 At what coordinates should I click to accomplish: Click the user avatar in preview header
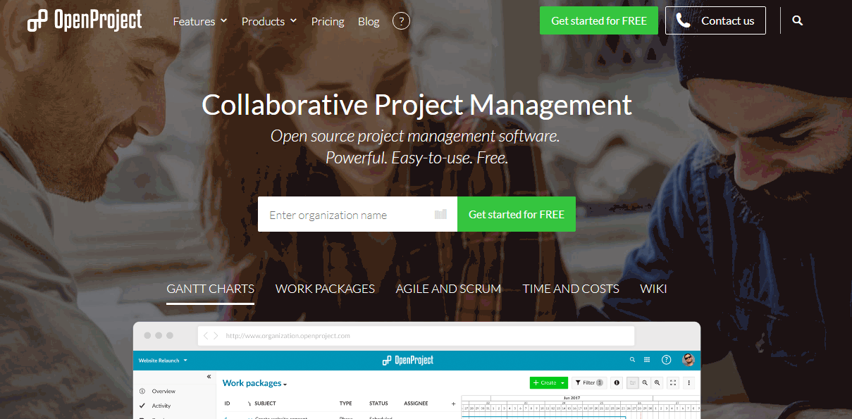(x=689, y=360)
